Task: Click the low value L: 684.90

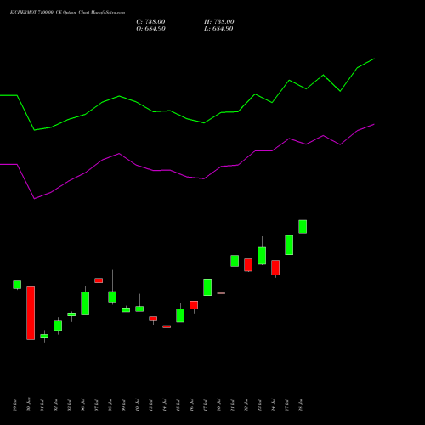Action: pos(218,29)
